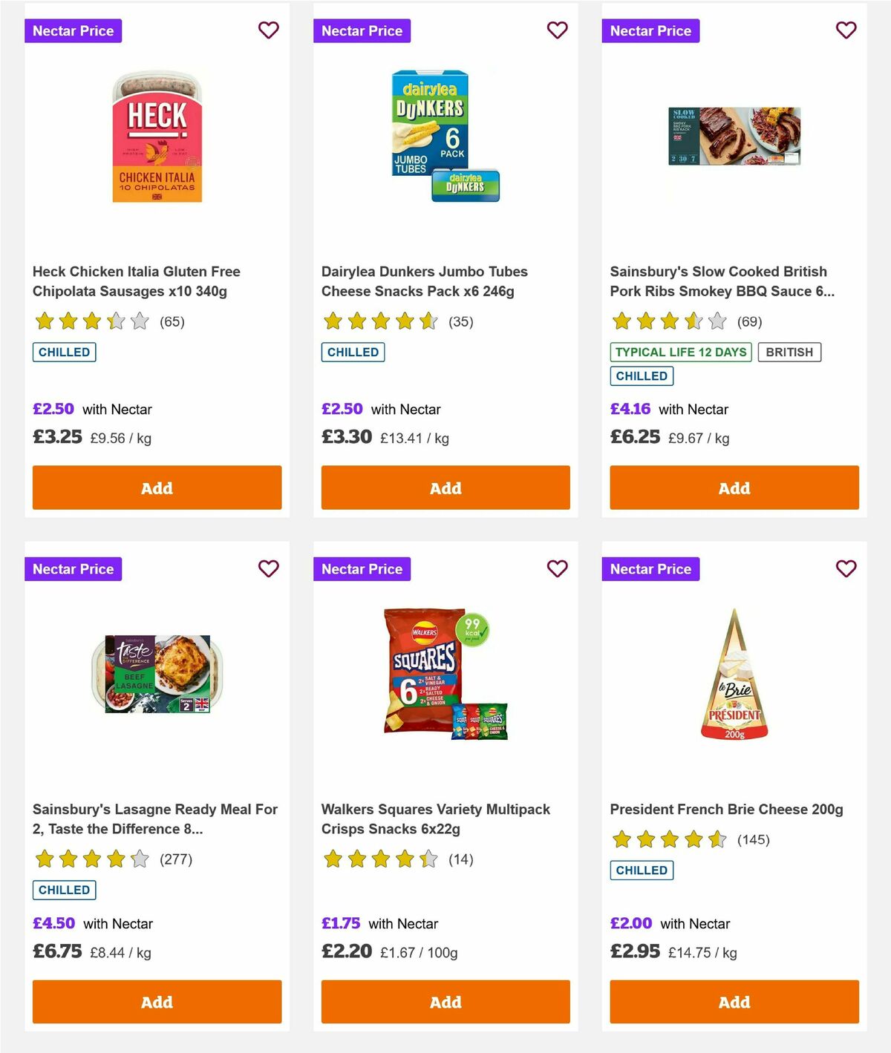Screen dimensions: 891x1053
Task: Add Dairylea Dunkers to basket
Action: (445, 488)
